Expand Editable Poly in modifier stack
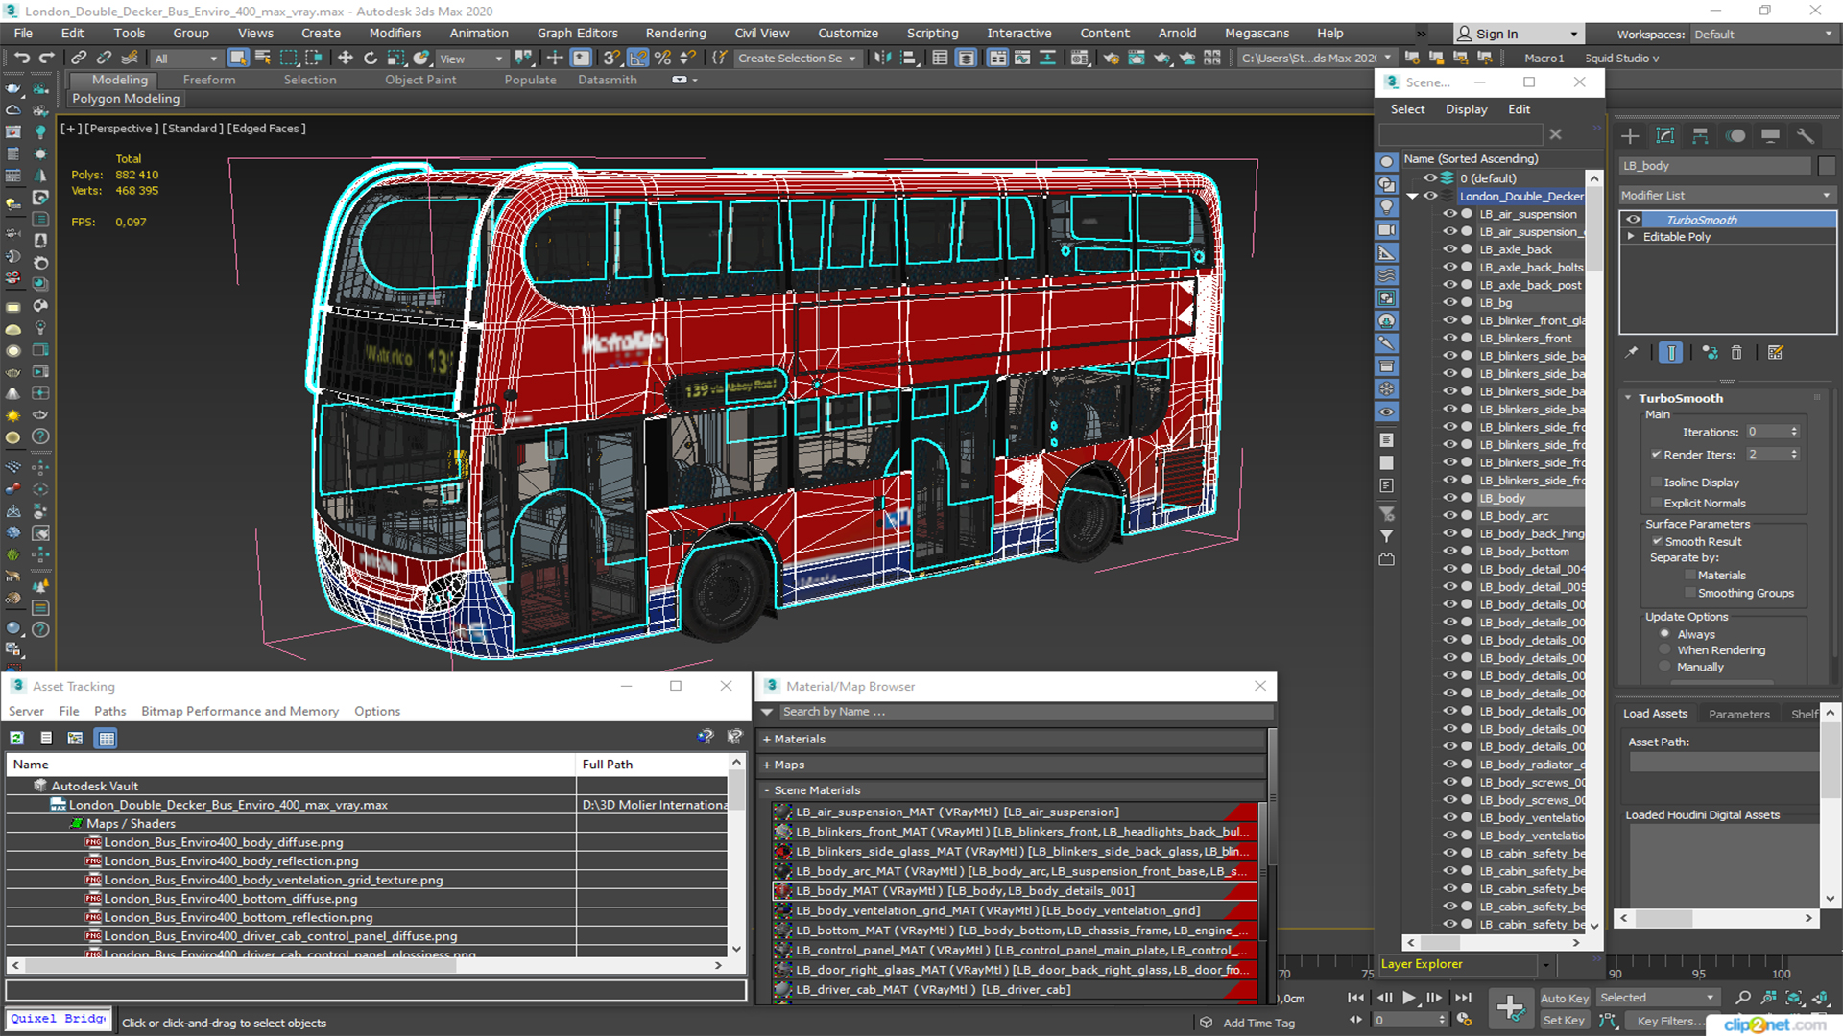 click(1631, 237)
